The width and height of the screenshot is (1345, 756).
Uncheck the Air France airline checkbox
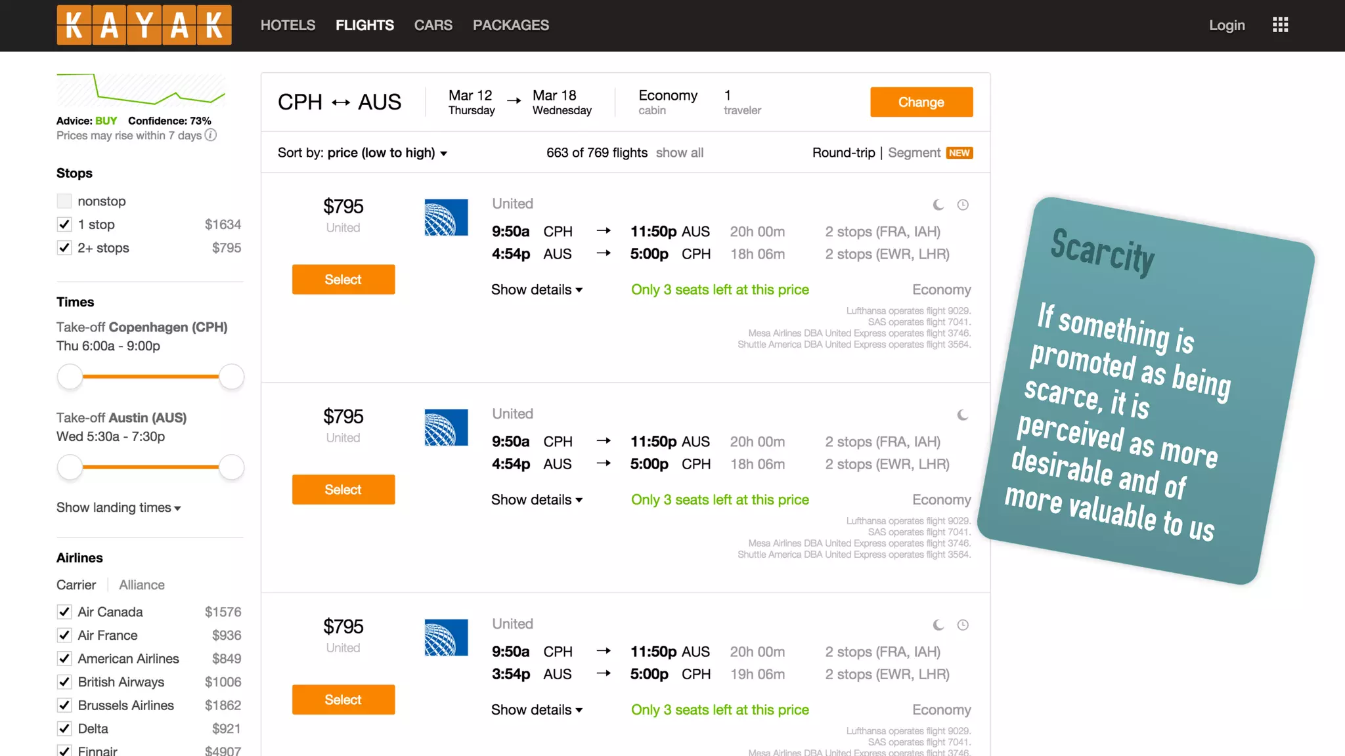click(64, 635)
